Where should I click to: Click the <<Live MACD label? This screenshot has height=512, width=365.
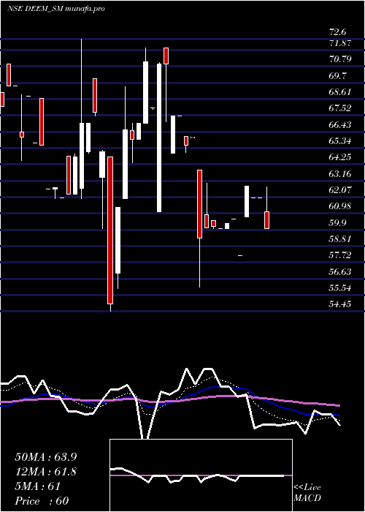[307, 492]
